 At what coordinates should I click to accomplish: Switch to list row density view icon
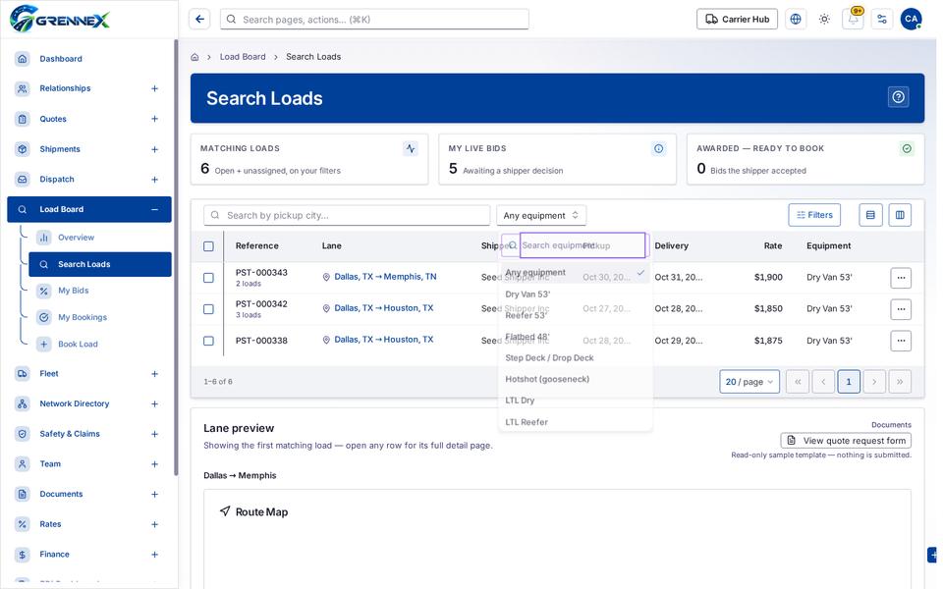870,215
